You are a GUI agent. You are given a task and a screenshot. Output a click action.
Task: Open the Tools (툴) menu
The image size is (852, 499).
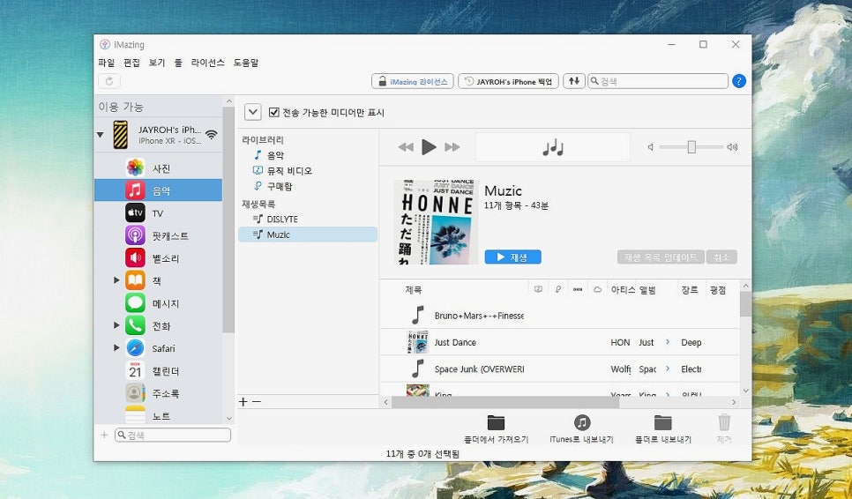tap(178, 63)
